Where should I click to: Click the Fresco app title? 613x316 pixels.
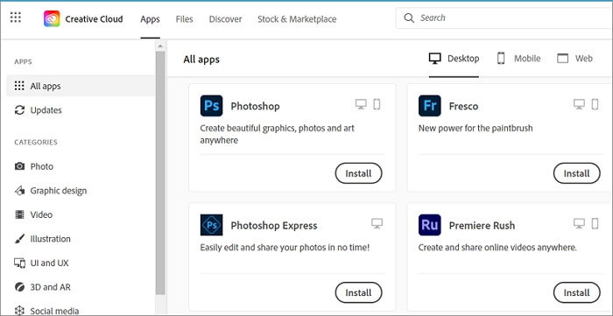(463, 106)
